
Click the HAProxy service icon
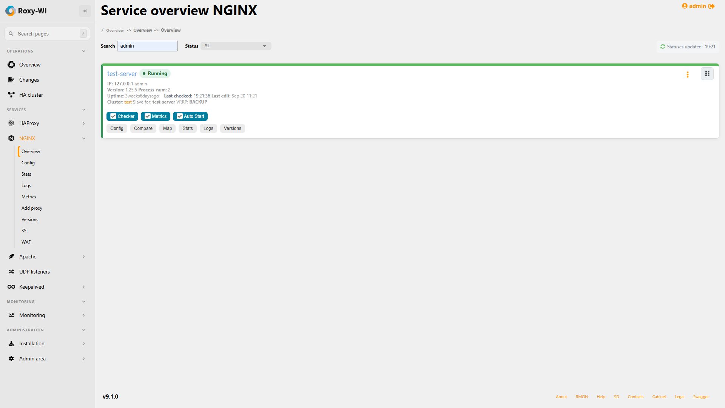(x=11, y=123)
